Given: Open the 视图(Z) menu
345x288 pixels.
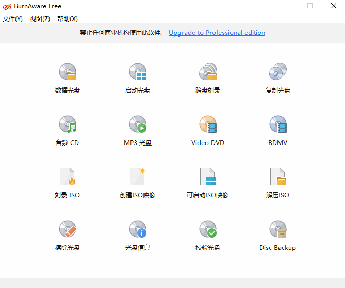Looking at the screenshot, I should coord(40,19).
